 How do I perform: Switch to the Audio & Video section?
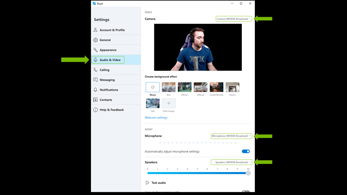pyautogui.click(x=108, y=60)
